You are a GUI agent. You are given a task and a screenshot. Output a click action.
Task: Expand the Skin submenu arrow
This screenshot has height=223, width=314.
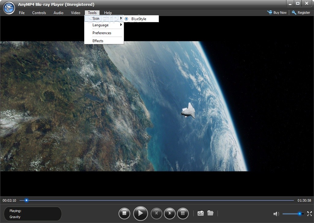point(121,18)
